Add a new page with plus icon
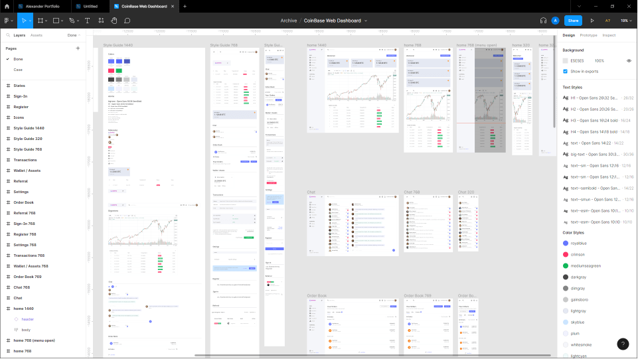This screenshot has width=638, height=359. coord(78,48)
